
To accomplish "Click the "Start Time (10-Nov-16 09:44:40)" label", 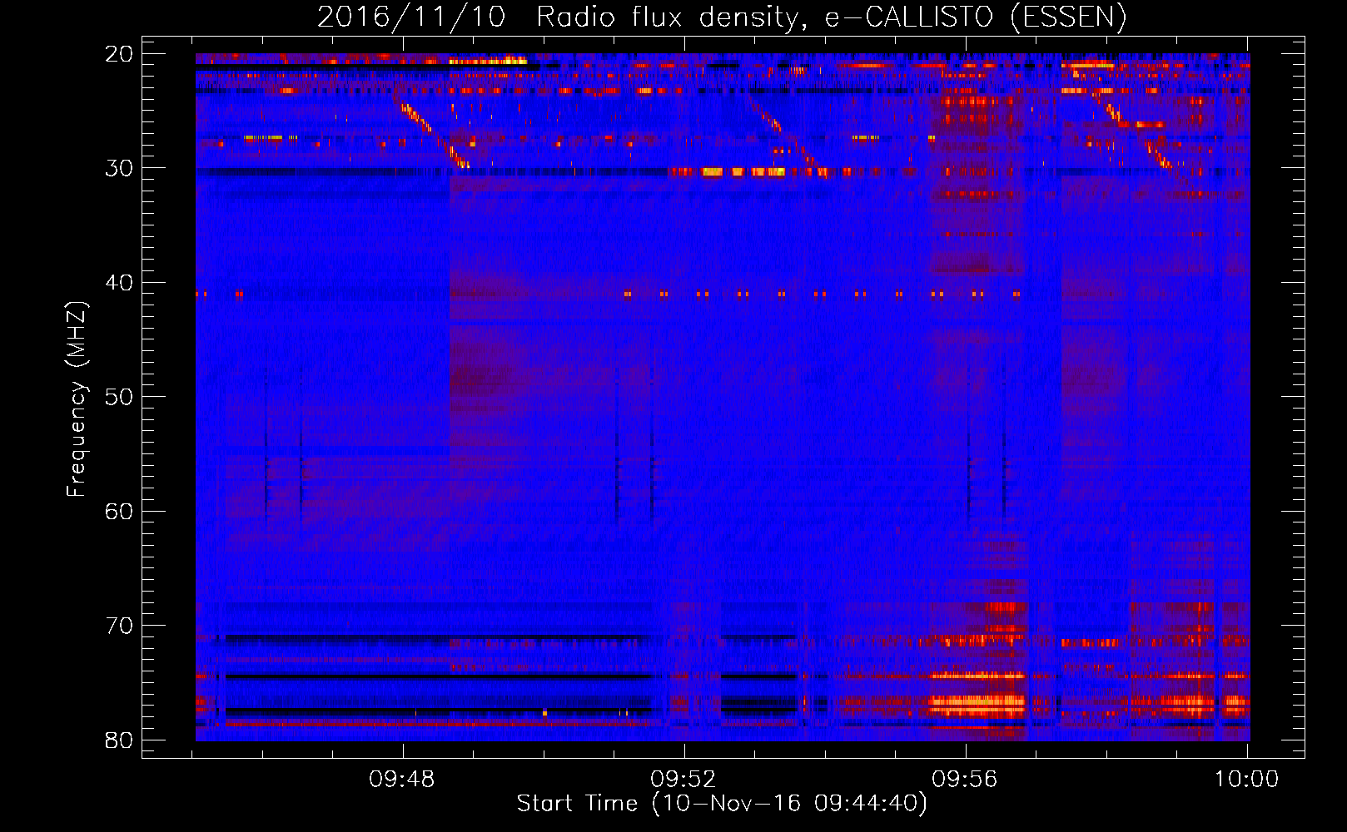I will pos(722,804).
